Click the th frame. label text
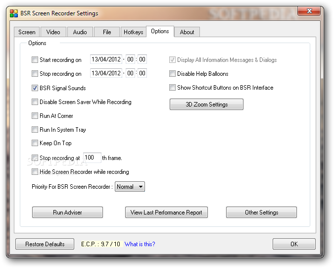 point(112,158)
